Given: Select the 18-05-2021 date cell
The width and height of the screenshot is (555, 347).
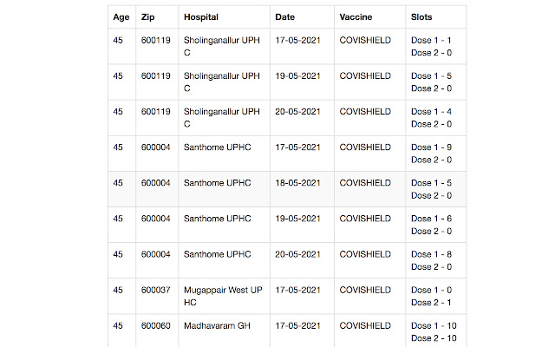Looking at the screenshot, I should (x=297, y=183).
